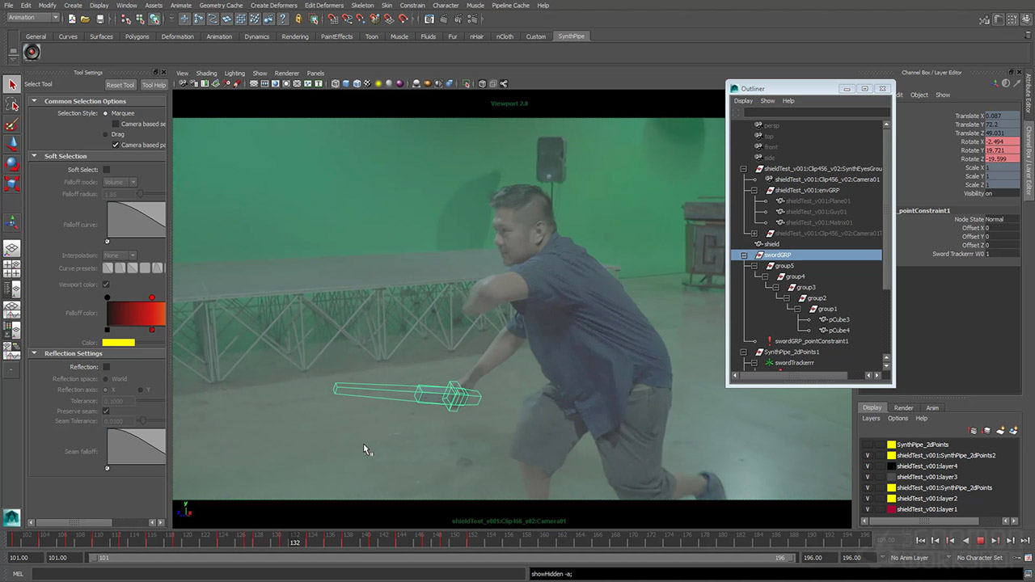This screenshot has height=582, width=1035.
Task: Toggle visibility of shieldTest_v001:layer4
Action: click(x=868, y=466)
